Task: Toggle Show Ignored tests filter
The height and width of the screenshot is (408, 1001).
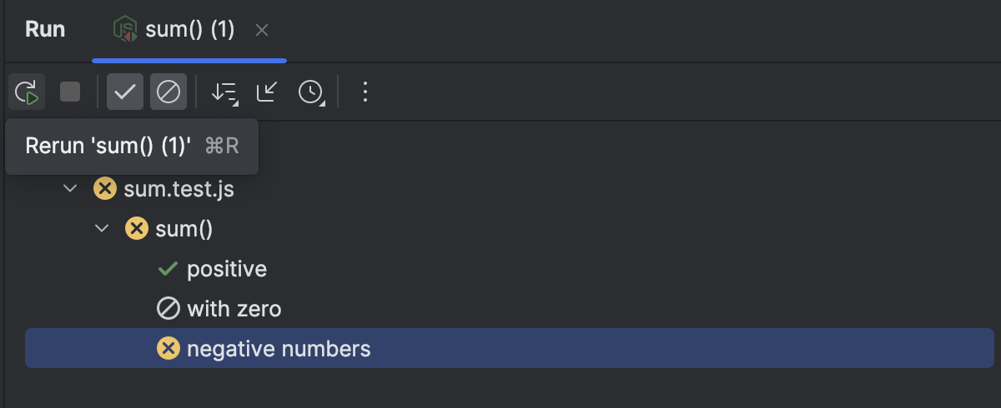Action: 169,92
